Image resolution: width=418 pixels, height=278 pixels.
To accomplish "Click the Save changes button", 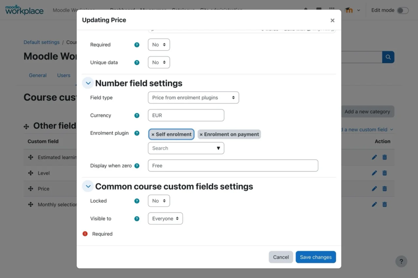I will tap(316, 257).
